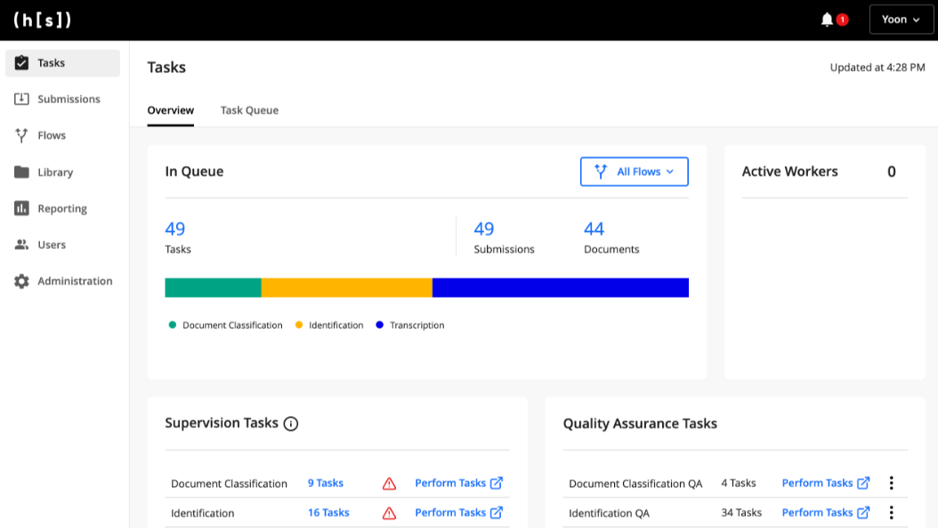
Task: Click external link icon in Identification row
Action: tap(497, 513)
